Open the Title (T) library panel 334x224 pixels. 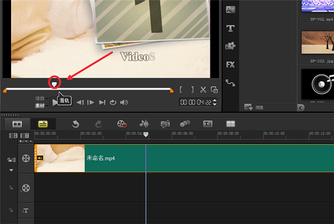(x=230, y=28)
